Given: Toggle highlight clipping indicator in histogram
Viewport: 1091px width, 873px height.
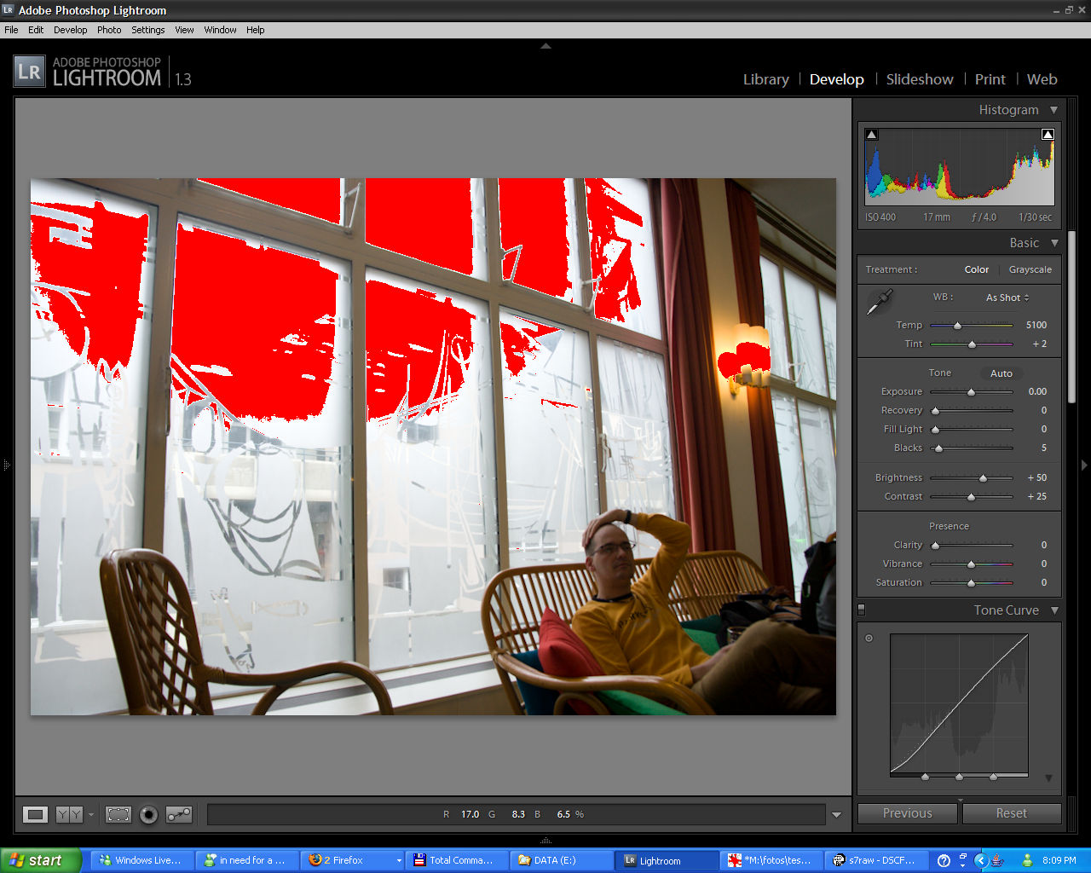Looking at the screenshot, I should click(1048, 135).
